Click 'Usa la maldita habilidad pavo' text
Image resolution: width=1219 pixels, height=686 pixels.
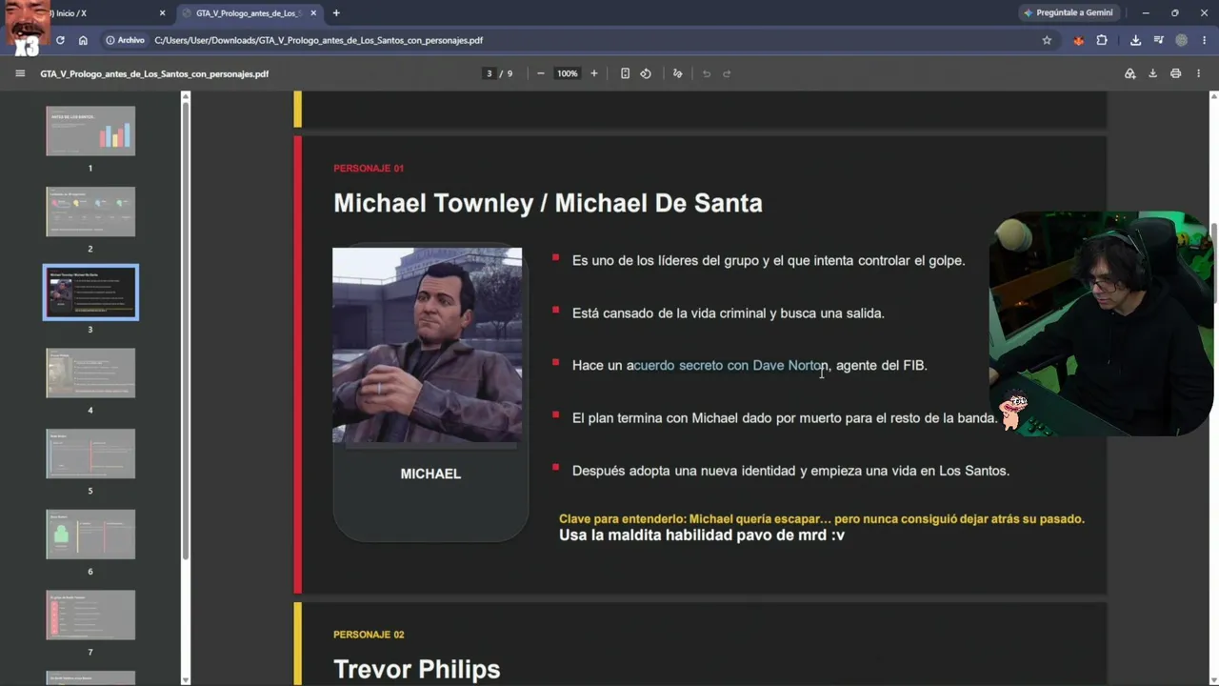tap(702, 535)
